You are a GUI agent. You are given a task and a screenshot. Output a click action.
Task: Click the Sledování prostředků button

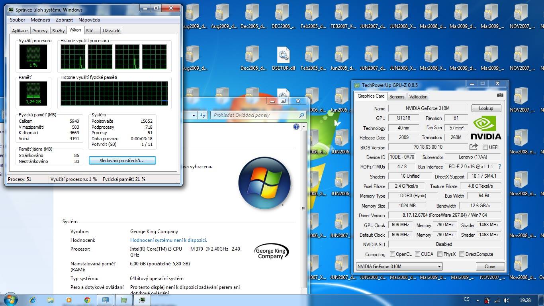pyautogui.click(x=122, y=160)
